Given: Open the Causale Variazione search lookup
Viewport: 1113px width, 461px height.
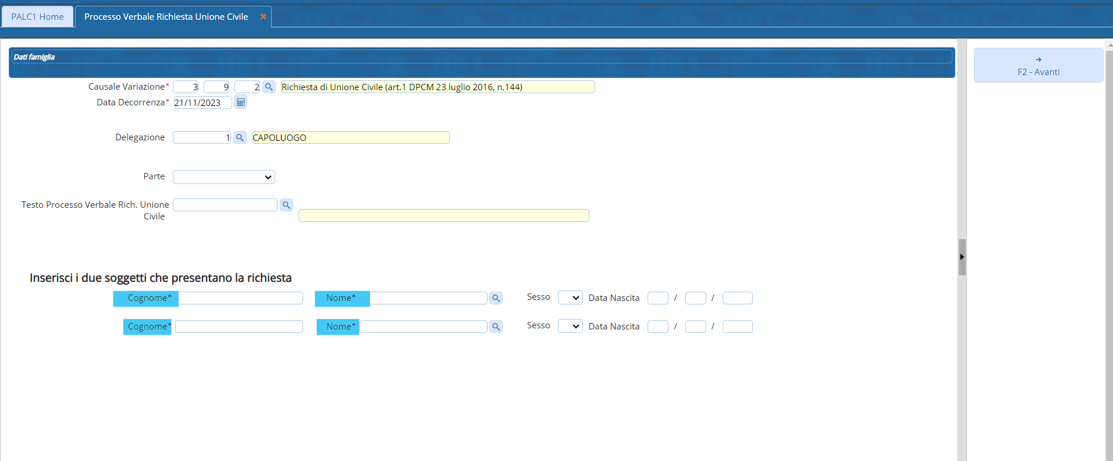Looking at the screenshot, I should click(x=269, y=87).
